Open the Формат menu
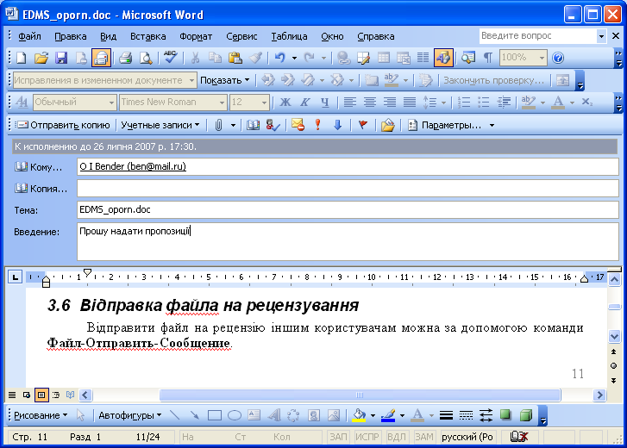 click(x=196, y=36)
